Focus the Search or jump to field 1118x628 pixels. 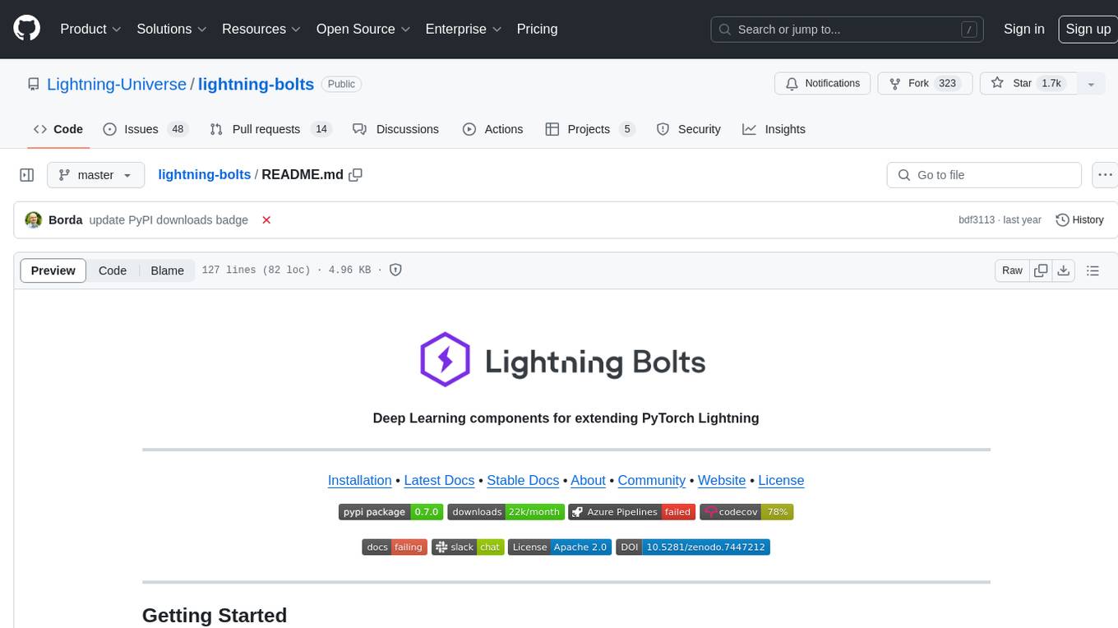point(848,30)
